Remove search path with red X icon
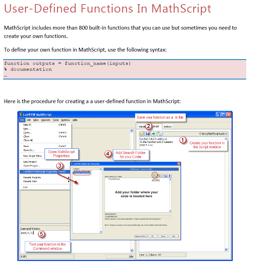The height and width of the screenshot is (277, 257). pos(162,176)
